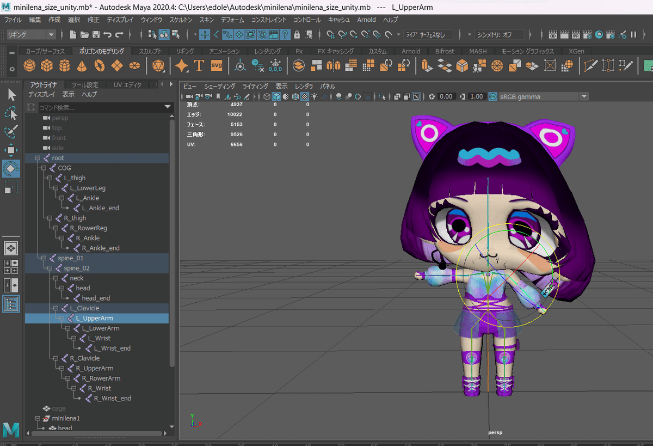Screen dimensions: 653x446
Task: Click the Extrude shelf icon
Action: pos(427,66)
